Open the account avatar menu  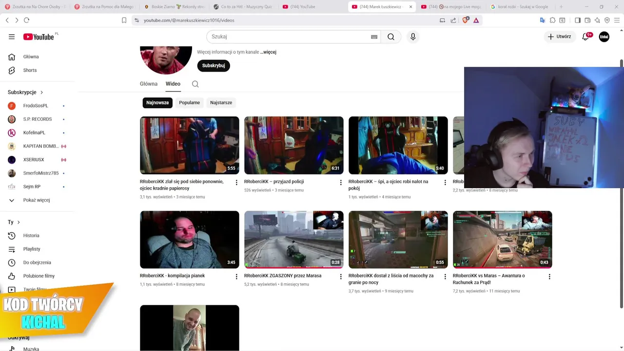click(604, 37)
